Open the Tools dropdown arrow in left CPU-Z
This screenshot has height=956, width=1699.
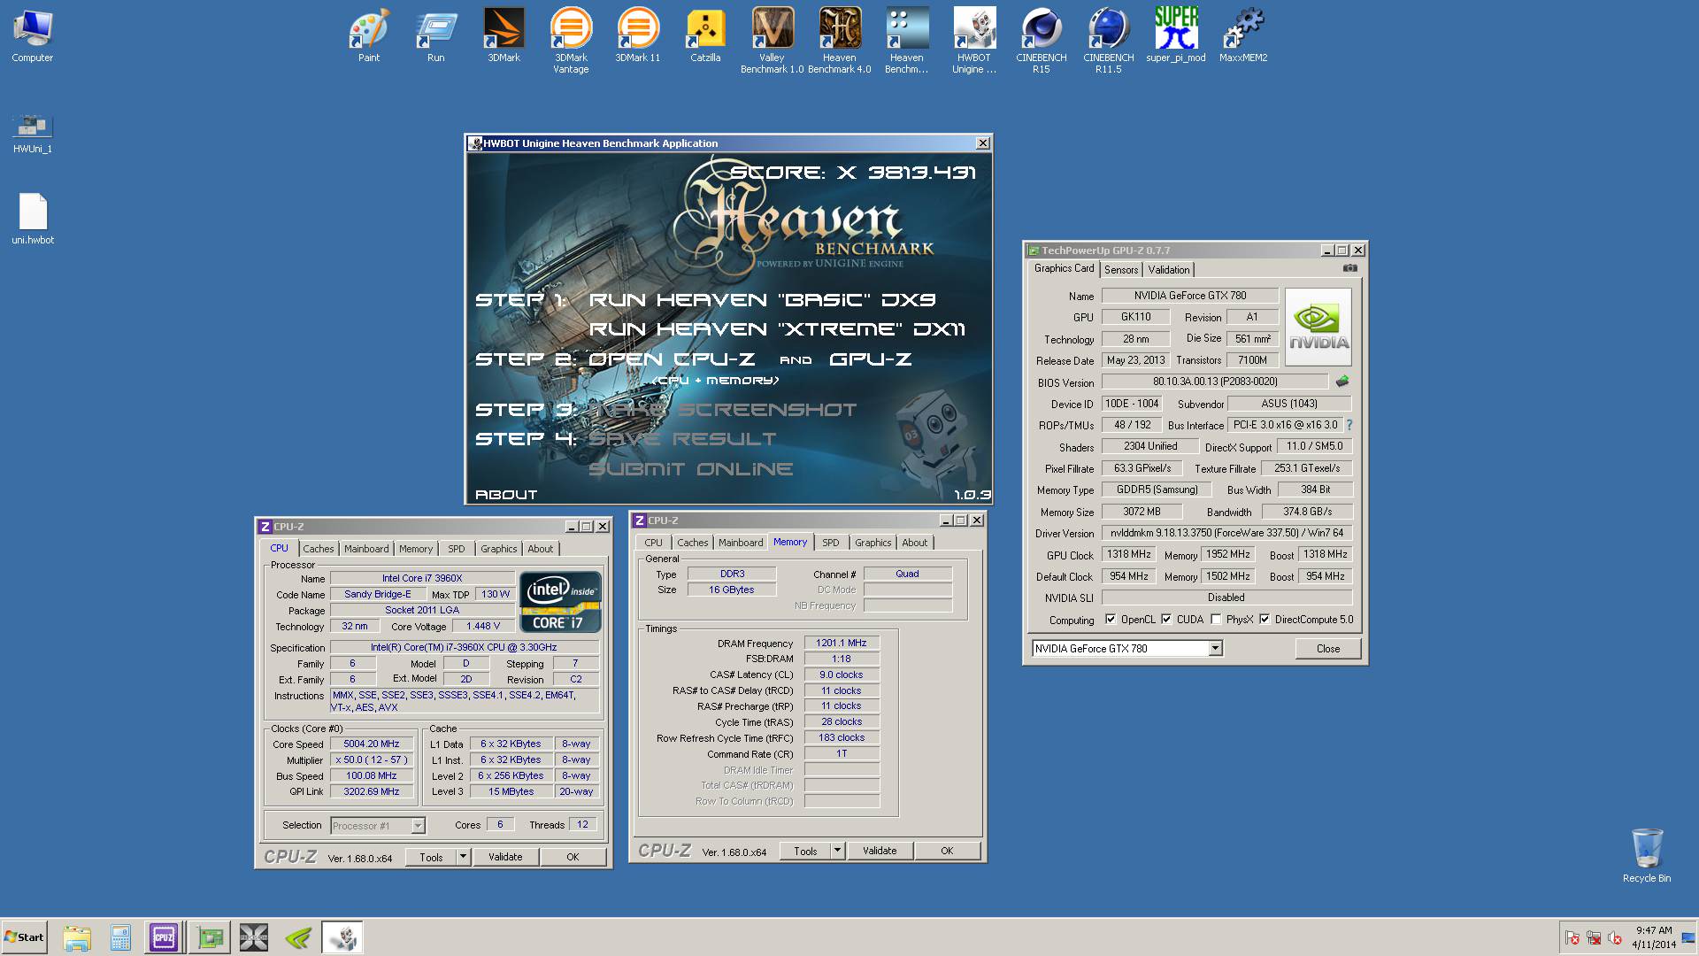[x=463, y=857]
